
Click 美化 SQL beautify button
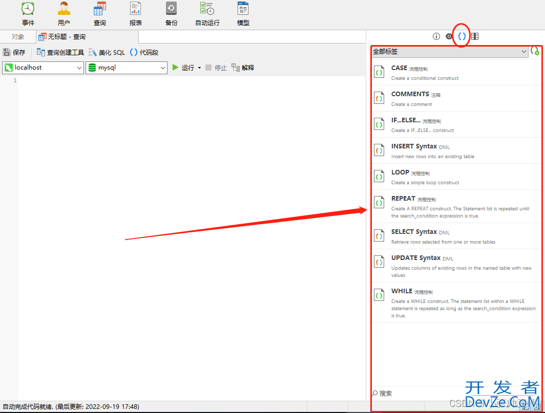click(x=107, y=52)
